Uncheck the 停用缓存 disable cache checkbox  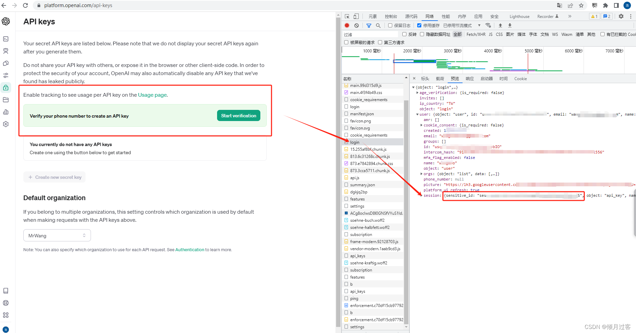(419, 25)
